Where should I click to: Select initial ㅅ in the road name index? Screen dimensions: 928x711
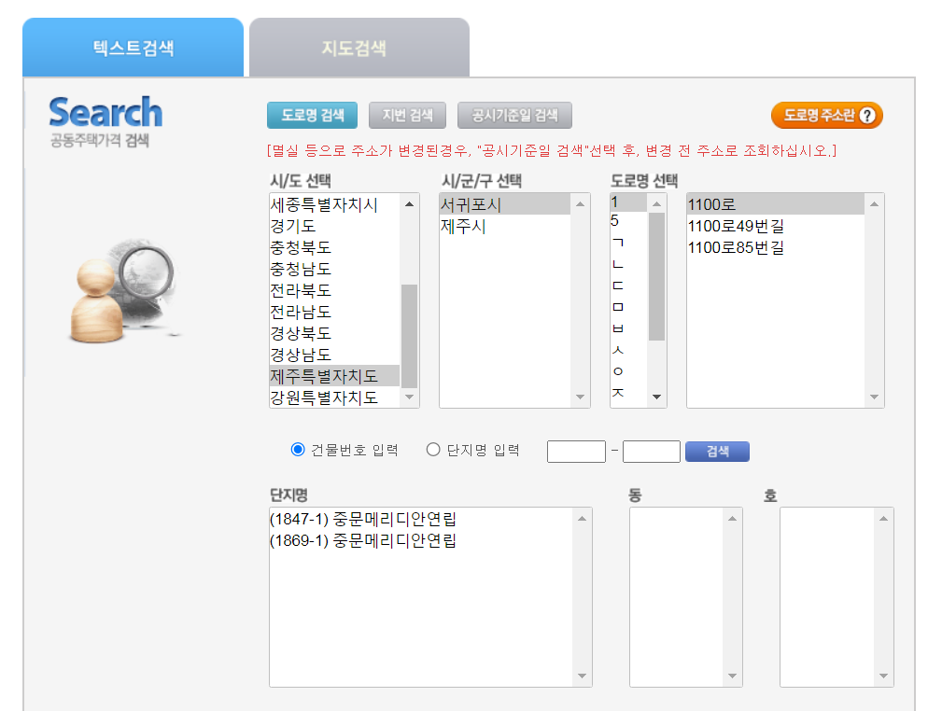coord(628,350)
